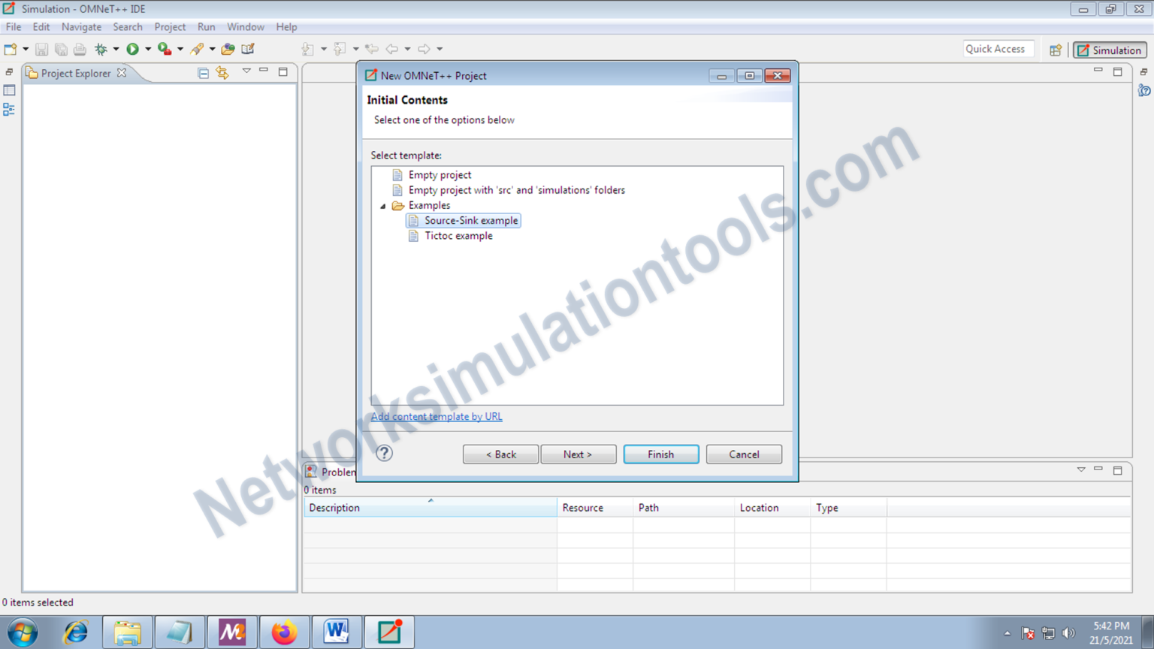Open help via the question mark icon

click(x=384, y=453)
